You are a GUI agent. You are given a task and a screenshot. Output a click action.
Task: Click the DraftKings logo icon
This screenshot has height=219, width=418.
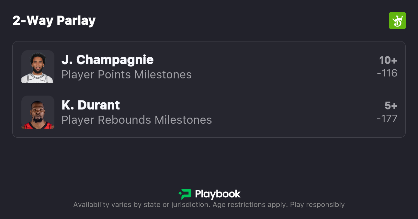click(x=397, y=21)
